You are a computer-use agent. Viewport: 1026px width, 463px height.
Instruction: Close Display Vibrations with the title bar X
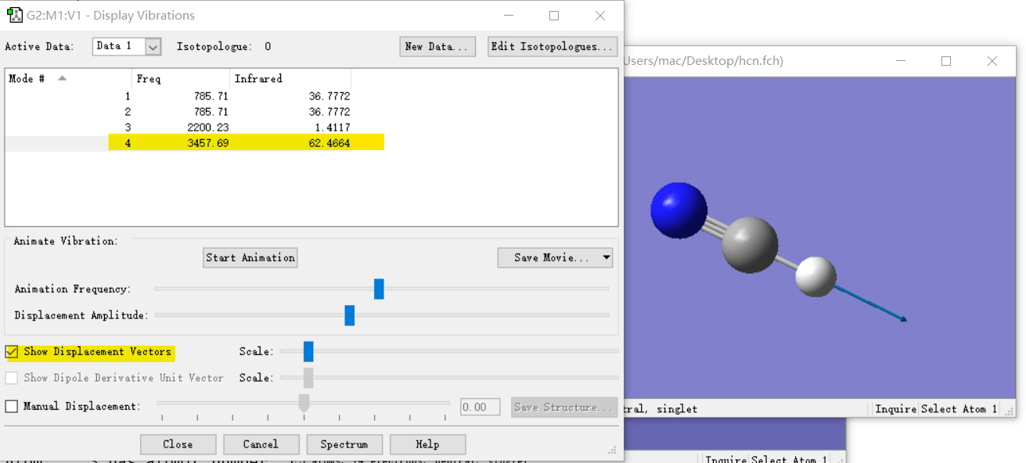[600, 16]
